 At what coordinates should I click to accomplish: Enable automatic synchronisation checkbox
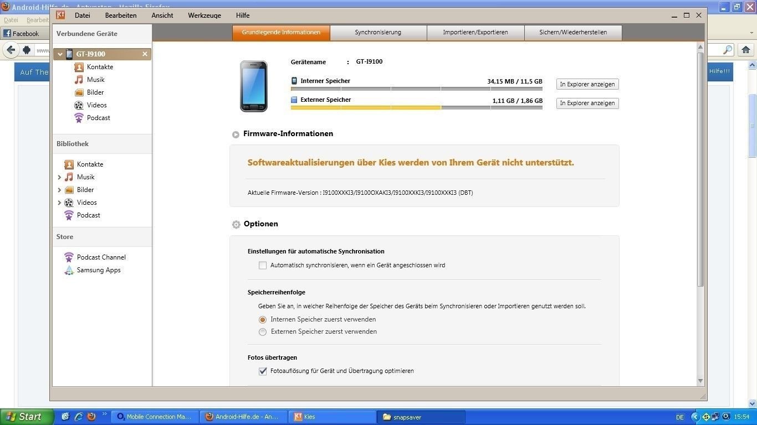pyautogui.click(x=263, y=266)
